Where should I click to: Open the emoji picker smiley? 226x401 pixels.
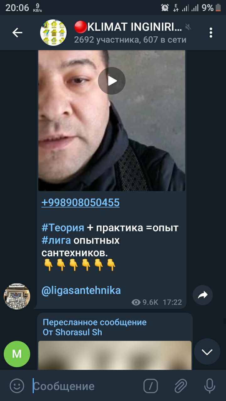point(17,386)
